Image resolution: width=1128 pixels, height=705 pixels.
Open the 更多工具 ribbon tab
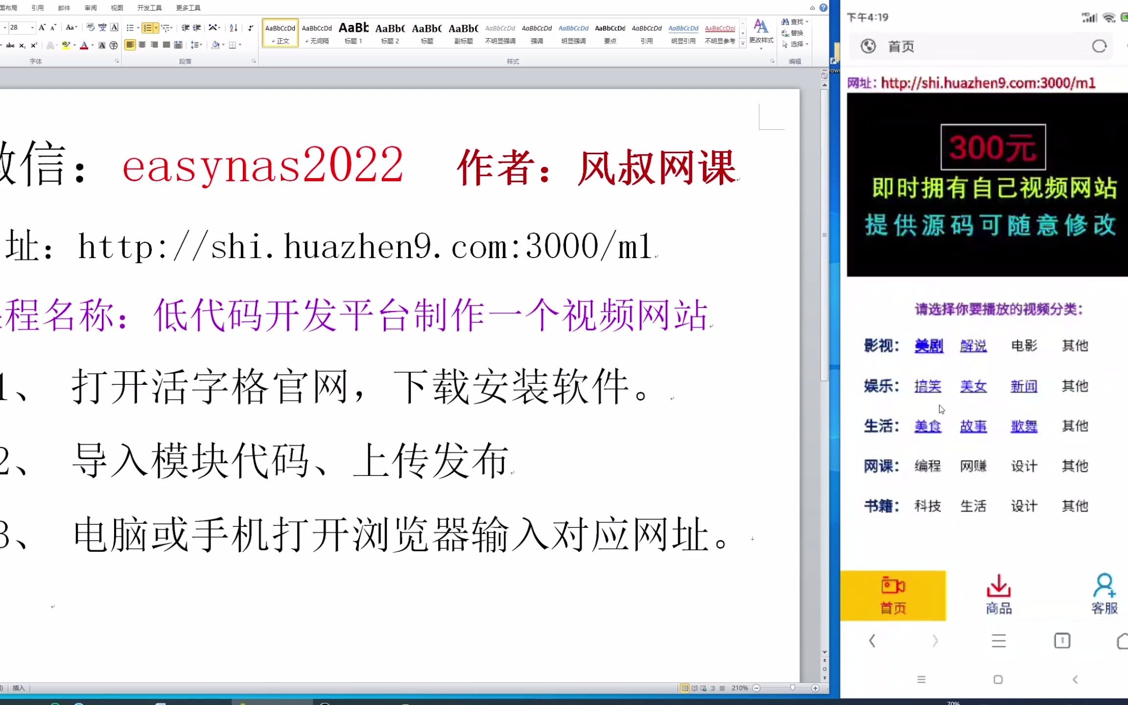(188, 8)
